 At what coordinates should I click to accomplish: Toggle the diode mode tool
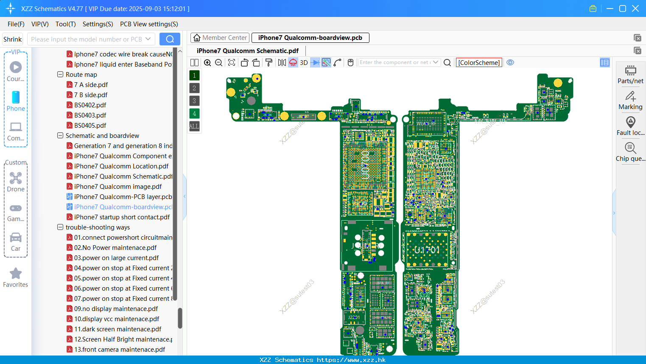coord(315,62)
